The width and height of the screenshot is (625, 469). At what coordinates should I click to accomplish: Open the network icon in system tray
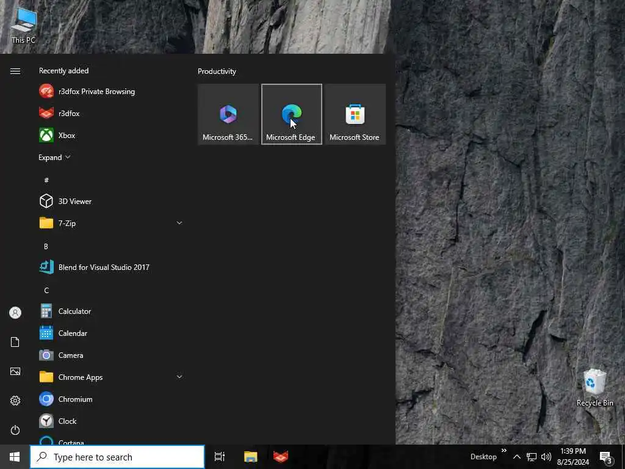[x=532, y=457]
